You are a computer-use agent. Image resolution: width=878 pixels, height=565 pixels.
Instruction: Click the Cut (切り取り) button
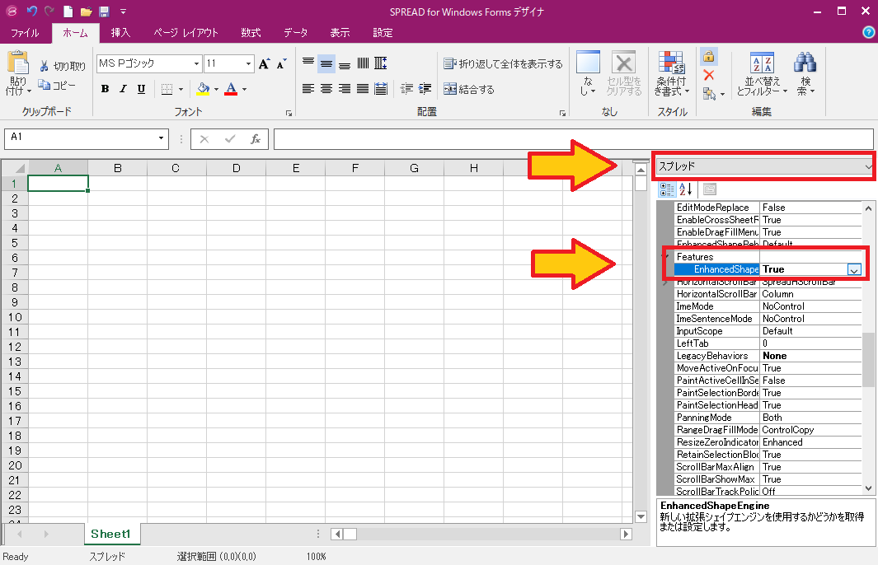click(x=62, y=66)
